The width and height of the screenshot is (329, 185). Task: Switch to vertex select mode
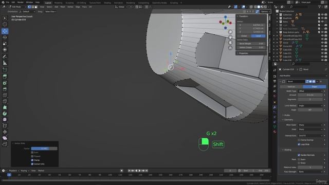(x=29, y=7)
